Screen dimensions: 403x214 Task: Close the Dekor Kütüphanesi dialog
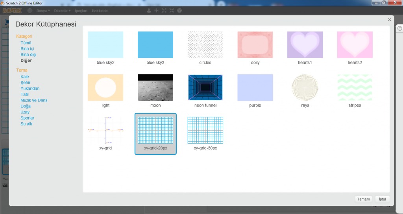coord(389,20)
